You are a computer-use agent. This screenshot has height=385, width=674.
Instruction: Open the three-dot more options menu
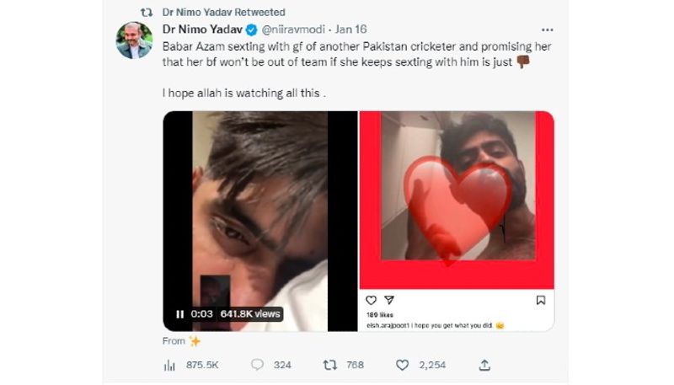click(x=547, y=29)
